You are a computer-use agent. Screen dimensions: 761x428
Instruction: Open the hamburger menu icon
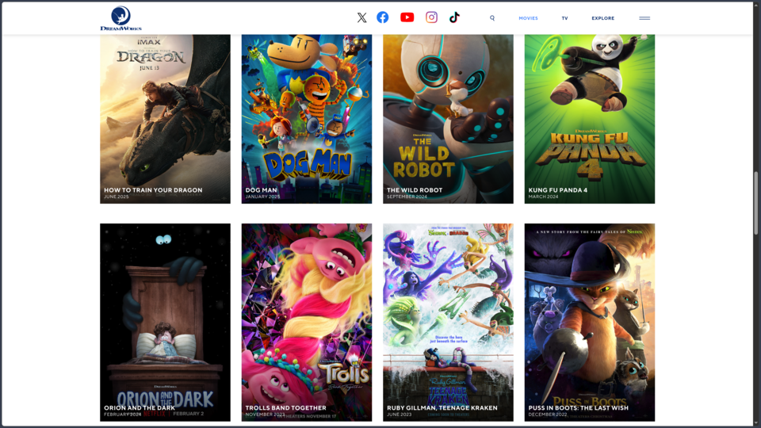tap(644, 18)
